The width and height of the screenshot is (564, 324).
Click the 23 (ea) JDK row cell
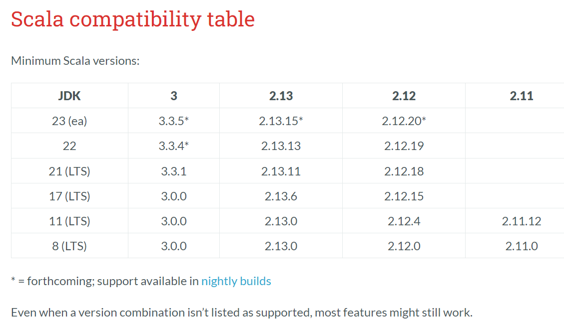69,121
